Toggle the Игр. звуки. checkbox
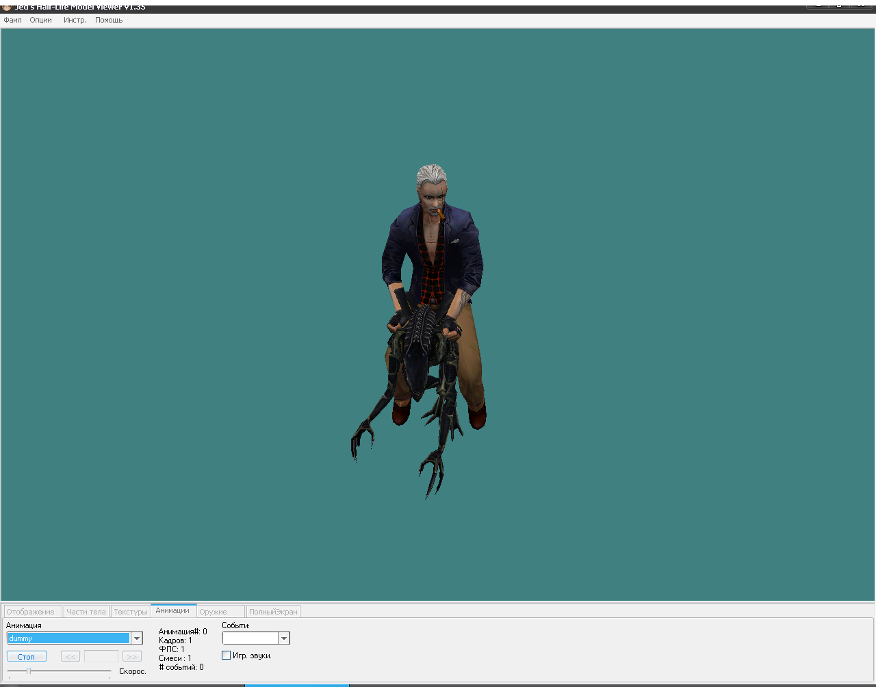 pyautogui.click(x=227, y=656)
